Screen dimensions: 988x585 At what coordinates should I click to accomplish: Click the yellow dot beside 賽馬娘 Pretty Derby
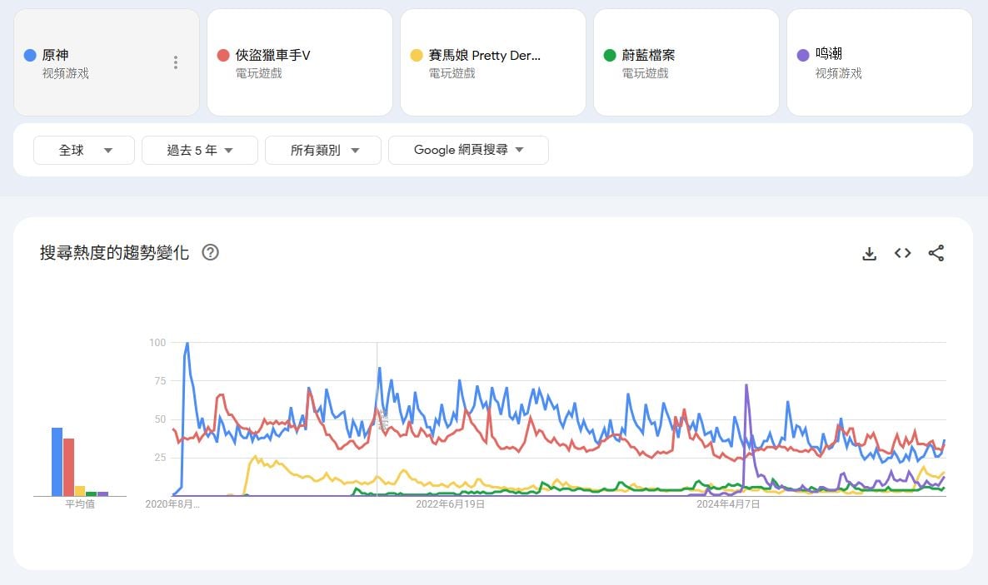(417, 56)
